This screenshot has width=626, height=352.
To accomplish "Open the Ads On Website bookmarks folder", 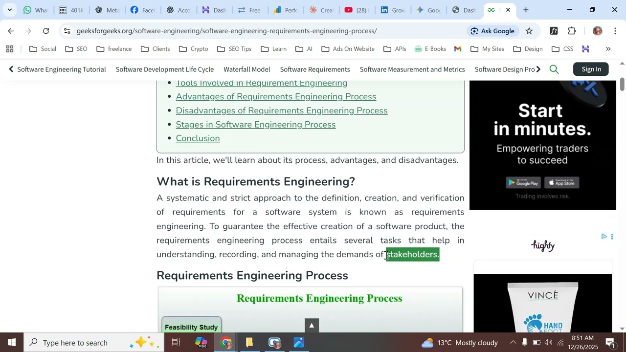I will click(348, 49).
